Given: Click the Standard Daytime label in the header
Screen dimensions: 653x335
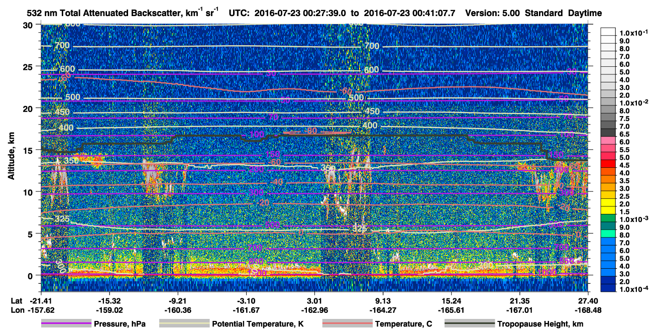Looking at the screenshot, I should [x=564, y=13].
